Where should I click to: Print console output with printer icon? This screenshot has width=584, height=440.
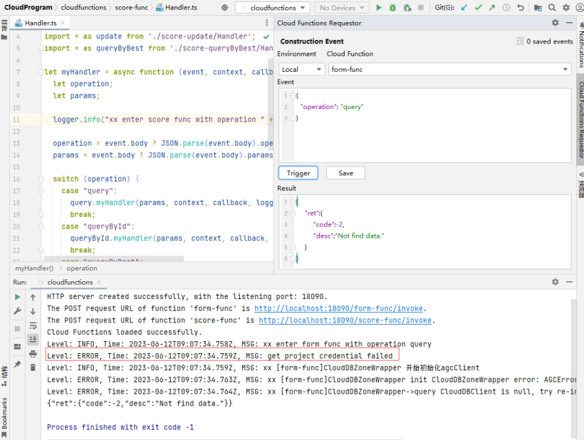click(x=33, y=353)
